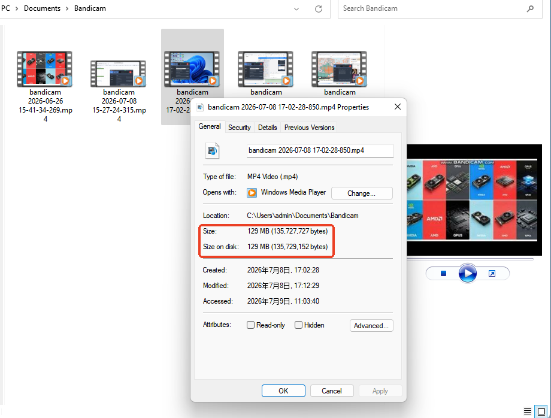
Task: Click the Size value 135,727,727 bytes
Action: 287,231
